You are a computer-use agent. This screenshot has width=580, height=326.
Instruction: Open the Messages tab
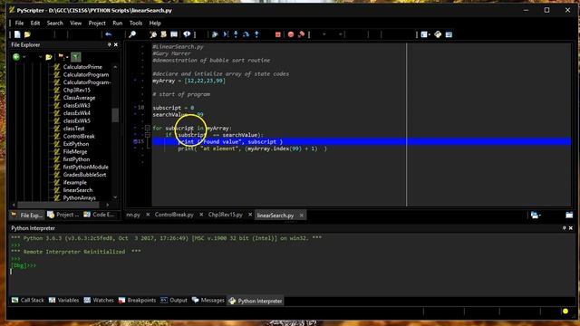coord(208,301)
